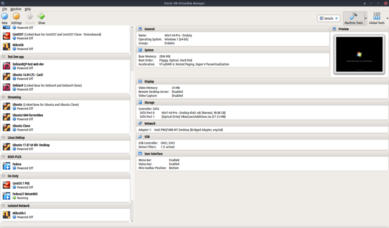Click the Base Memory value 2046 MB
The image size is (389, 228).
click(x=165, y=56)
